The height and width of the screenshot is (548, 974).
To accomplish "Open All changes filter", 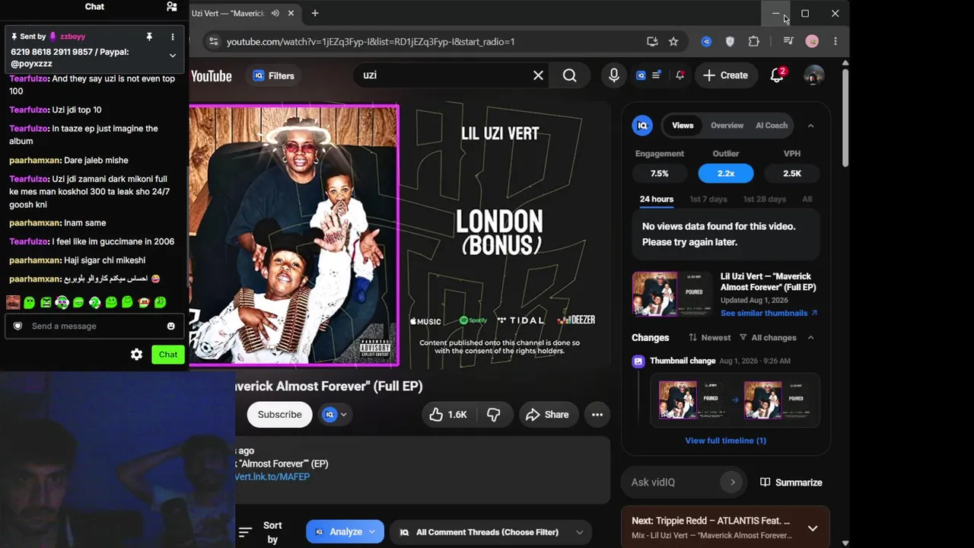I will 768,338.
